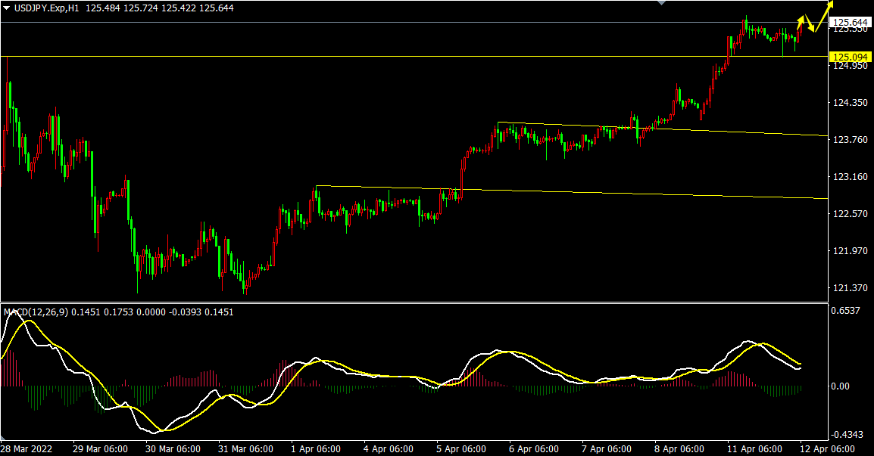874x456 pixels.
Task: Click the -0.4343 MACD scale value
Action: [x=847, y=435]
